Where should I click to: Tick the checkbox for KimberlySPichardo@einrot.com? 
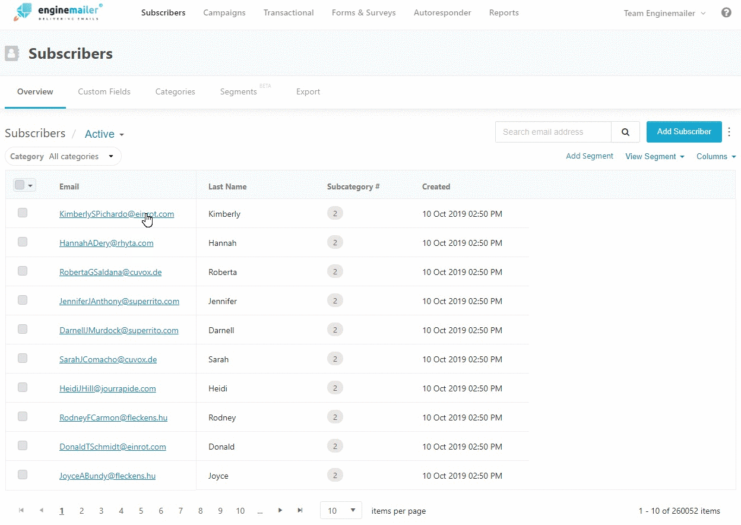23,213
